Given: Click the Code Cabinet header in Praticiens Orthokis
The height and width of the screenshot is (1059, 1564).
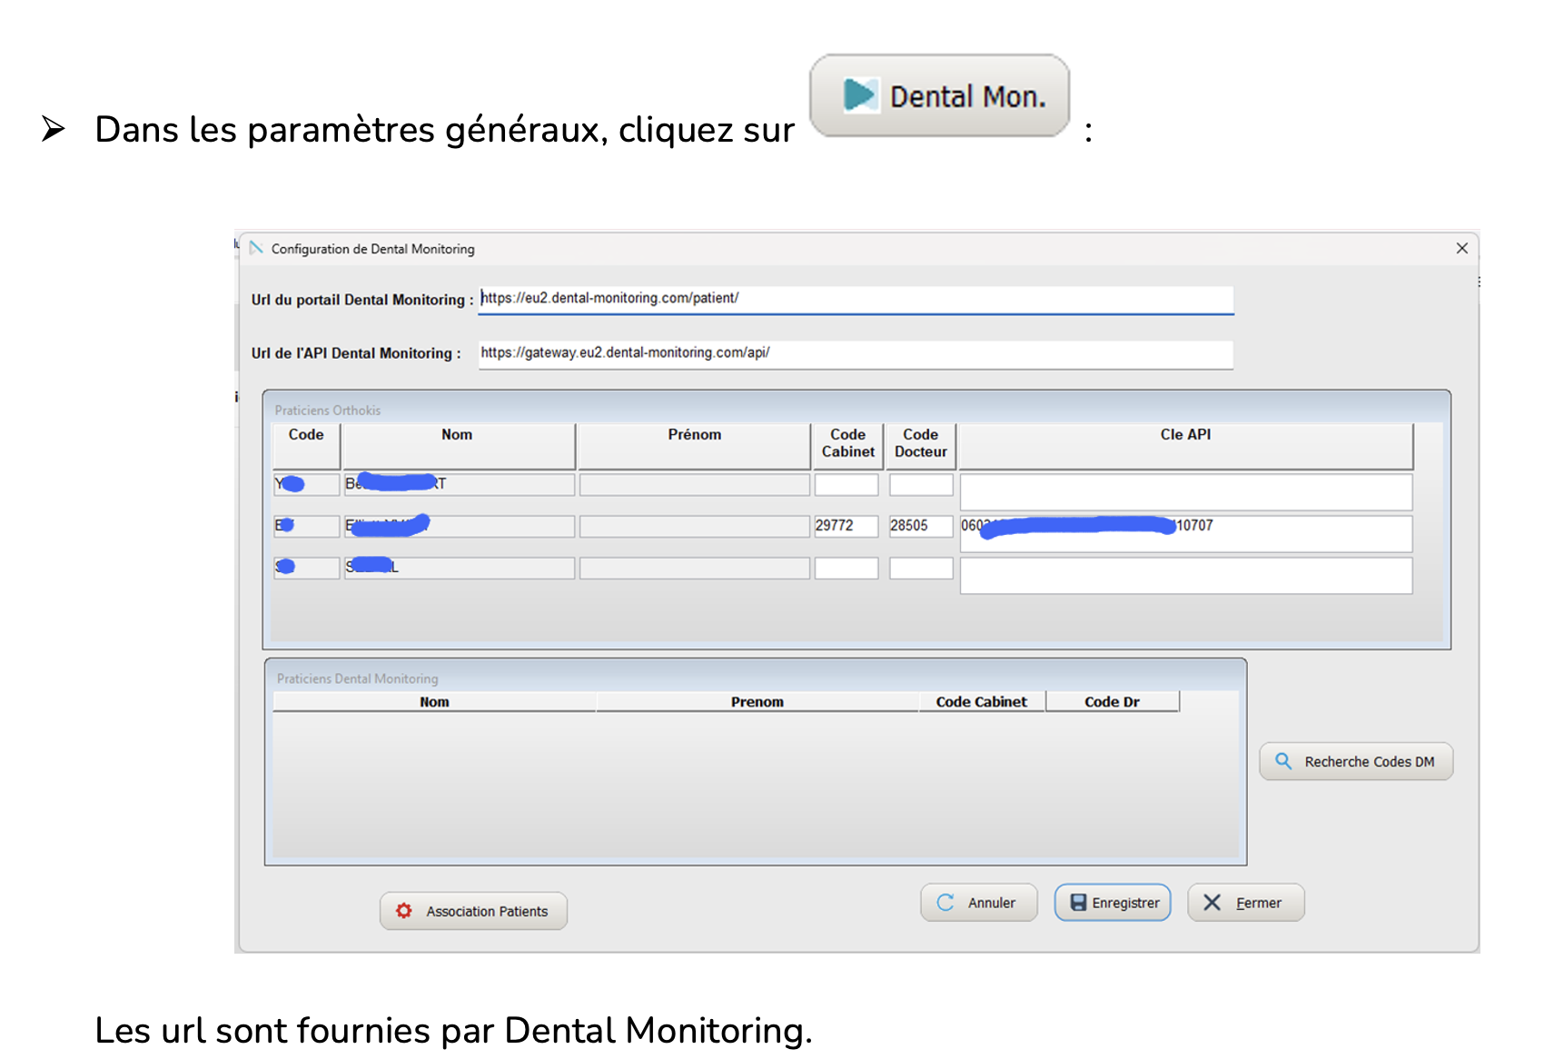Looking at the screenshot, I should 847,445.
